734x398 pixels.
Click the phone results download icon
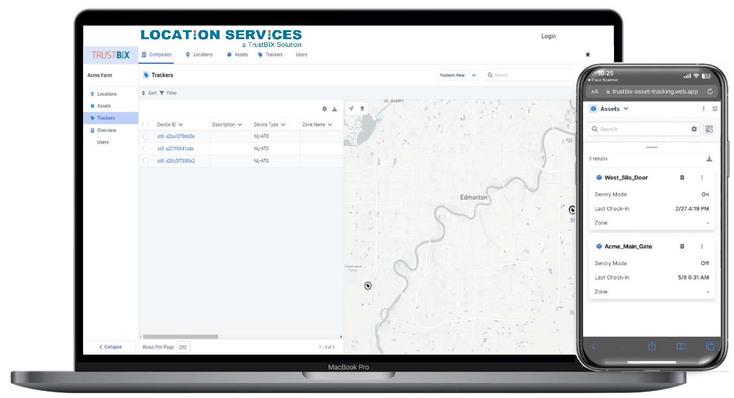coord(709,159)
